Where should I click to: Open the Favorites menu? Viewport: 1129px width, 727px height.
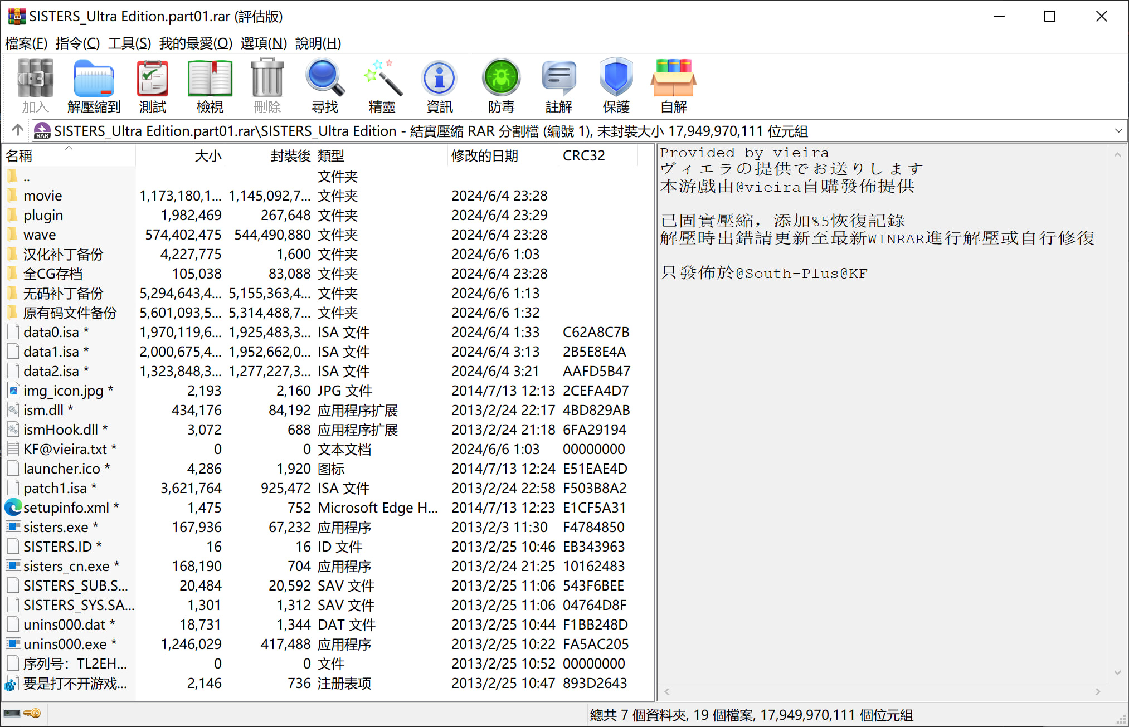click(x=195, y=43)
